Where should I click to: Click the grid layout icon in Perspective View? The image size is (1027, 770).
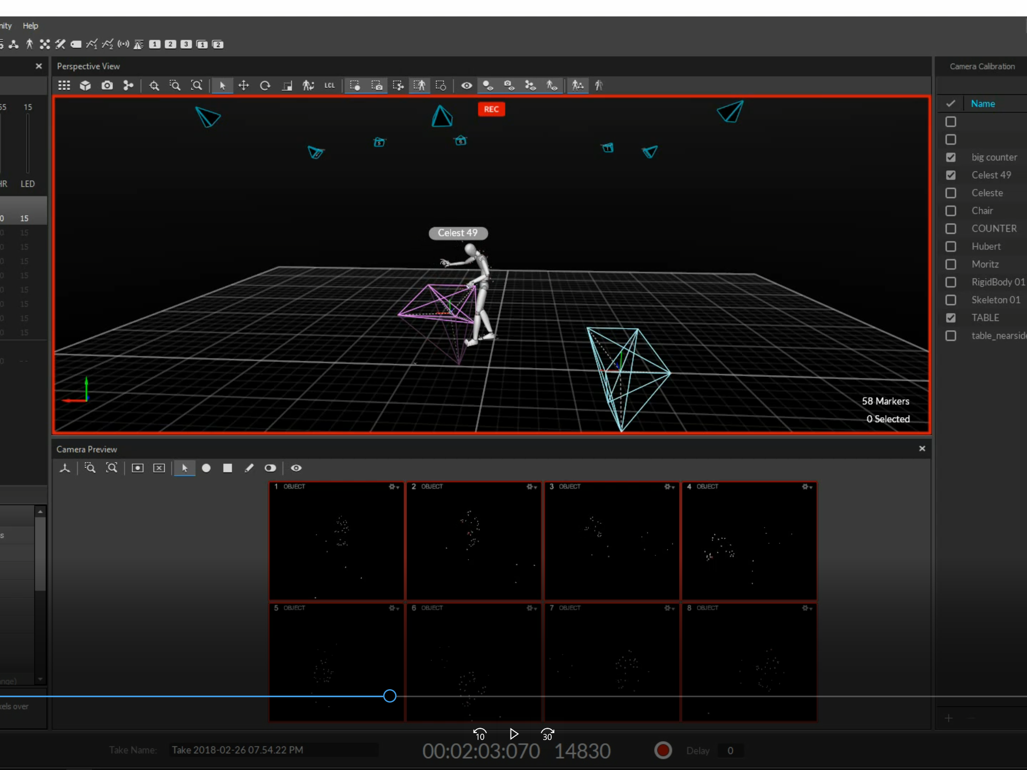pyautogui.click(x=64, y=86)
